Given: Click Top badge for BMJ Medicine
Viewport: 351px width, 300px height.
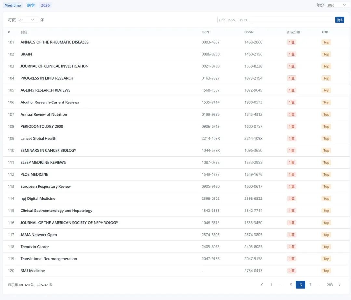Looking at the screenshot, I should [326, 271].
